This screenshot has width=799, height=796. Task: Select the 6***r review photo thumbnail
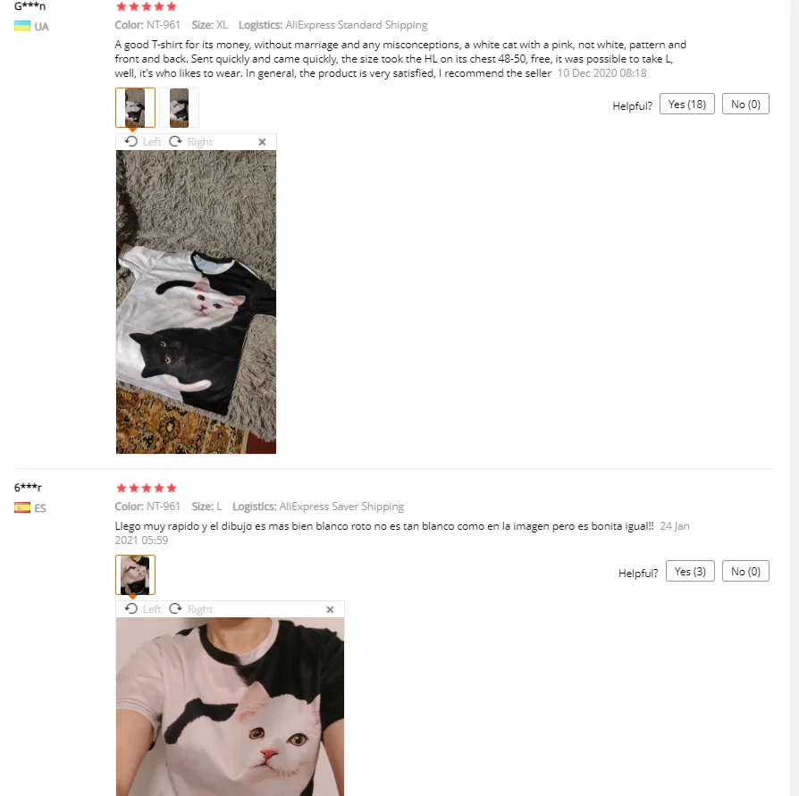tap(135, 575)
